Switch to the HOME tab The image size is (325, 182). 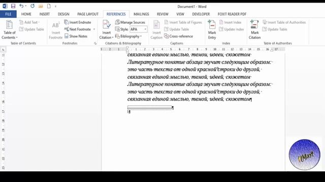26,14
